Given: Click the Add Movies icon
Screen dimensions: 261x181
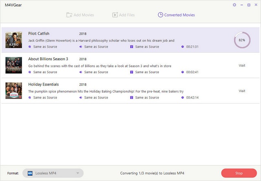Looking at the screenshot, I should pos(69,15).
